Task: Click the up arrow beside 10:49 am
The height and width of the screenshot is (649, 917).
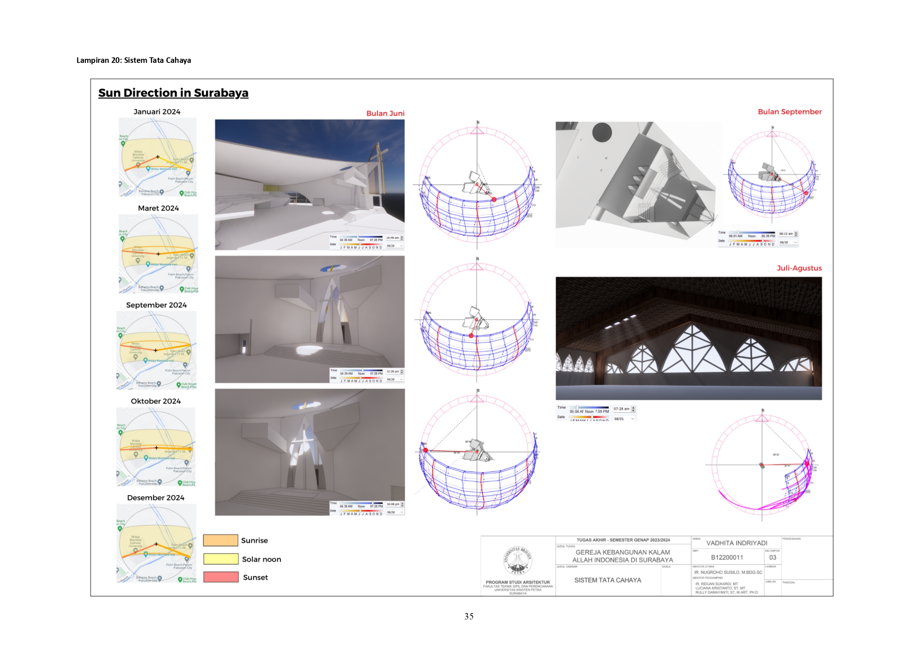Action: [402, 237]
